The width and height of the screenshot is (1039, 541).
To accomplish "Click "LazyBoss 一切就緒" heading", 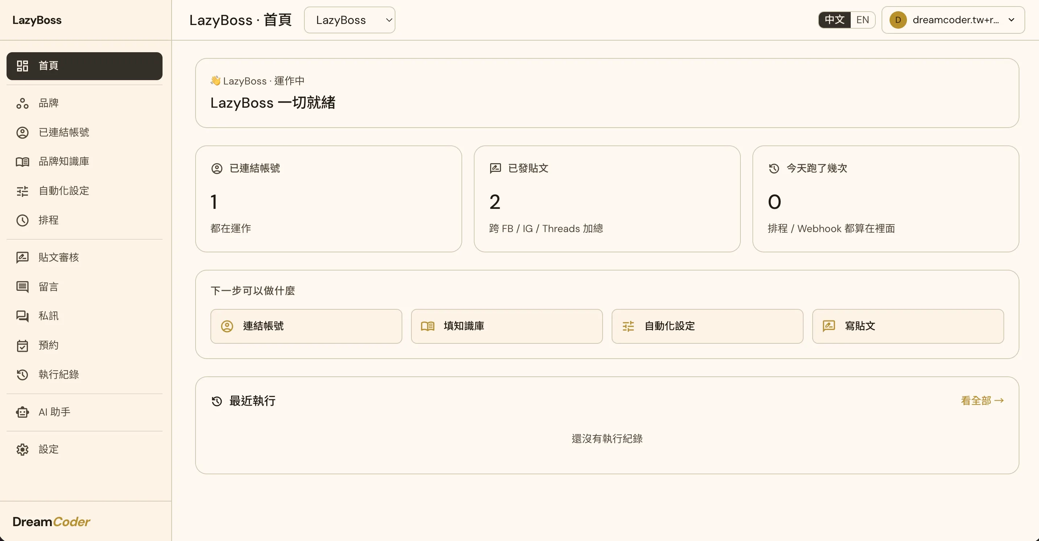I will click(273, 103).
